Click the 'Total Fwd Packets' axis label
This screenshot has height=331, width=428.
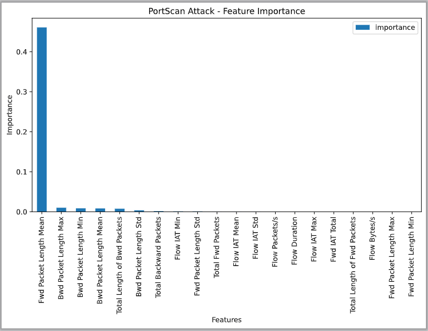[x=217, y=247]
